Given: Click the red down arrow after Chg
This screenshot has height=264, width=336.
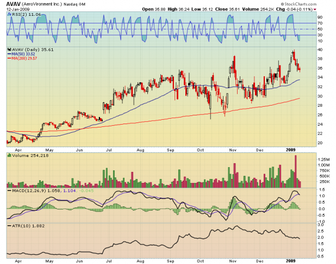Looking at the screenshot, I should [315, 9].
